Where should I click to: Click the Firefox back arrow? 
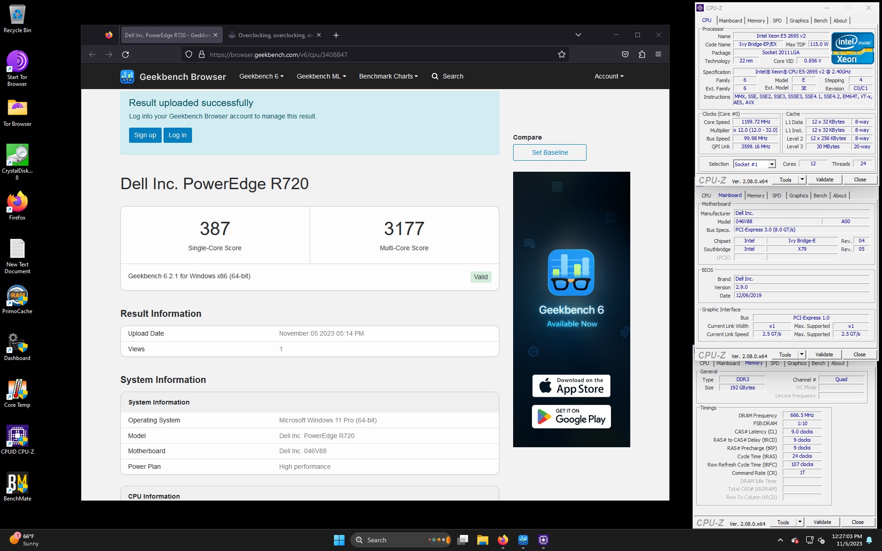pyautogui.click(x=92, y=55)
